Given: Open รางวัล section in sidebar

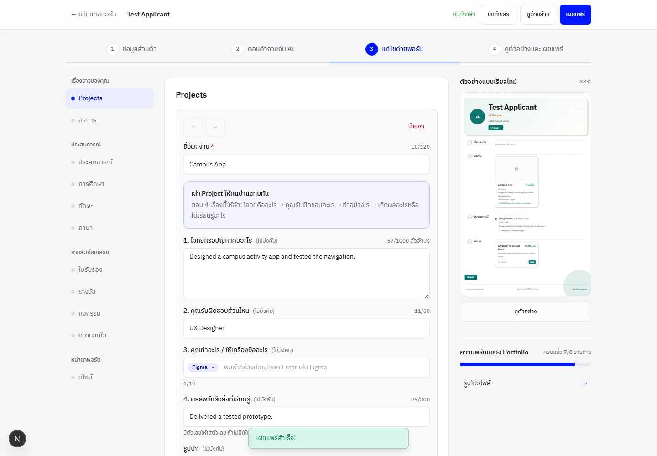Looking at the screenshot, I should pos(109,292).
